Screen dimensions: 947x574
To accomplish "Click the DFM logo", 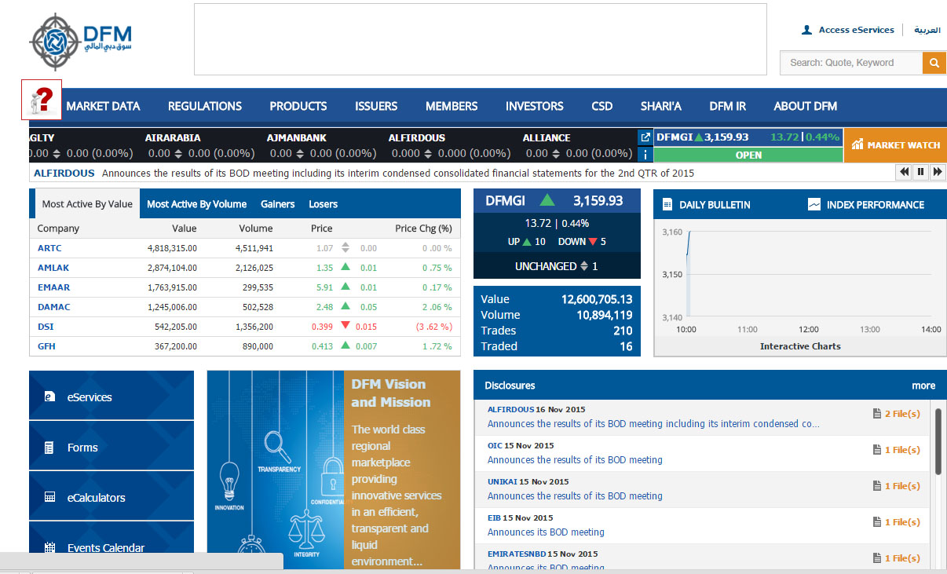I will [81, 42].
